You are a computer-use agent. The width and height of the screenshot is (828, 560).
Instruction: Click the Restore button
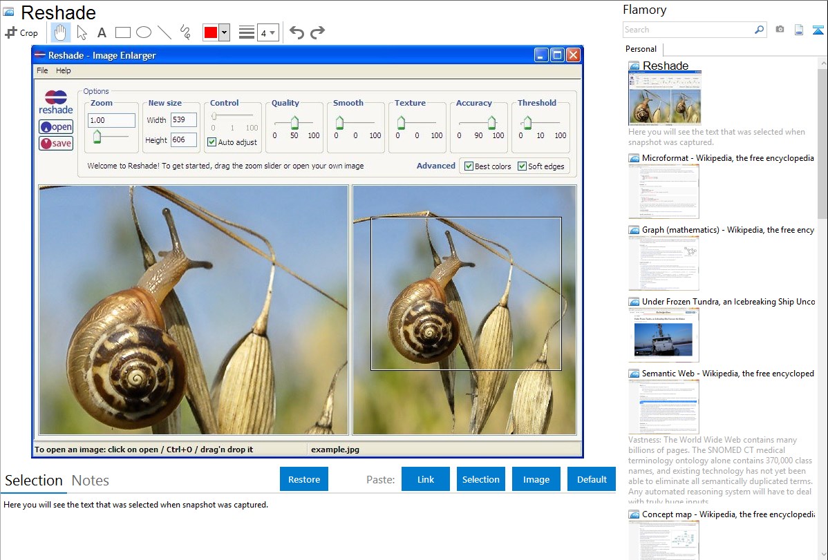pos(304,479)
